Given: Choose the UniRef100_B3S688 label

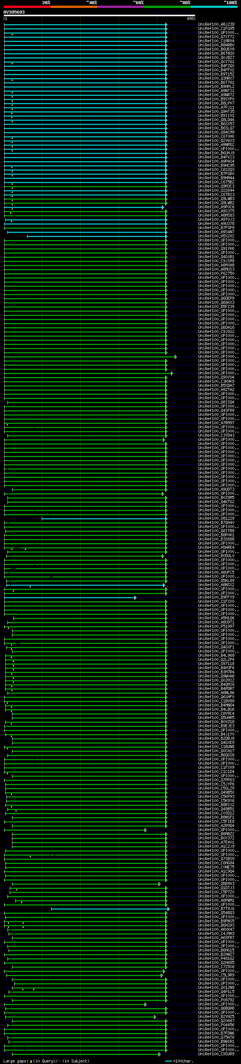Looking at the screenshot, I should tap(216, 539).
